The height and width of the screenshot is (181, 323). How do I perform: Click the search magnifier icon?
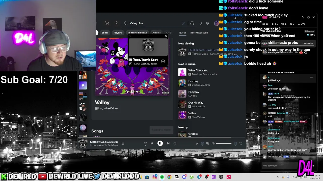pyautogui.click(x=126, y=23)
